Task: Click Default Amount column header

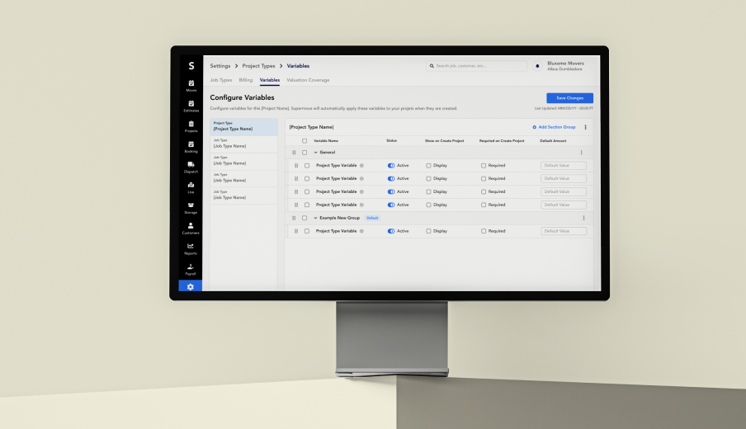Action: pos(553,141)
